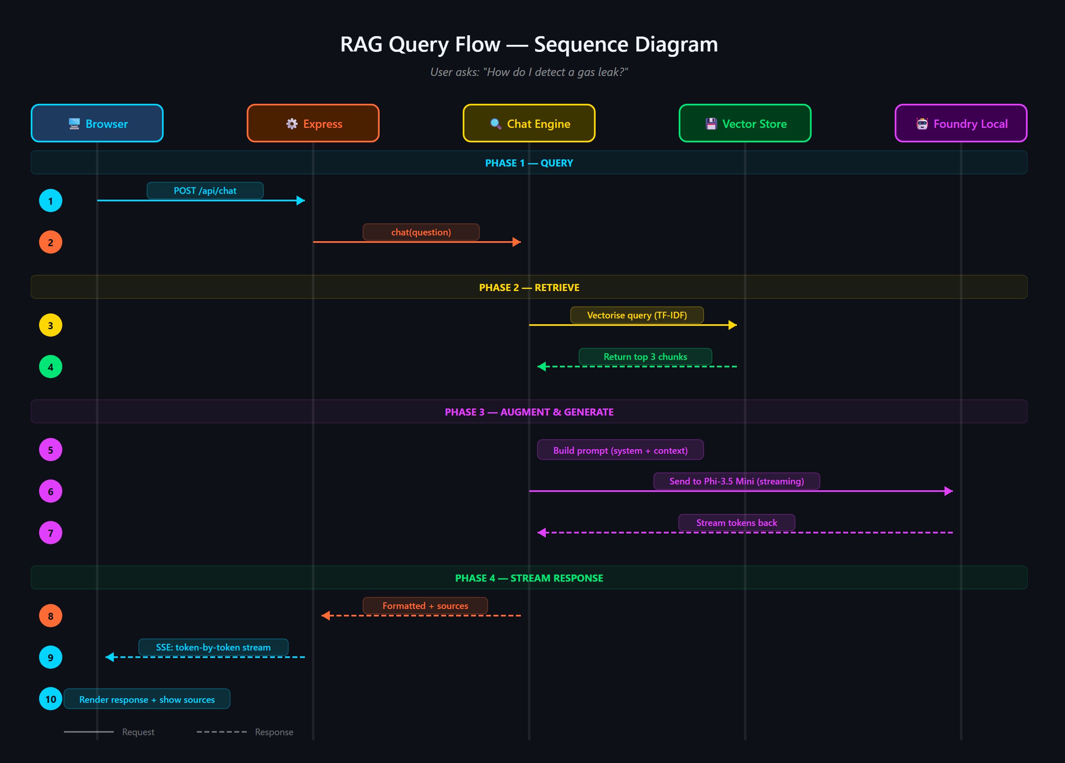The image size is (1065, 763).
Task: Select the 'Return top 3 chunks' message label
Action: tap(645, 357)
